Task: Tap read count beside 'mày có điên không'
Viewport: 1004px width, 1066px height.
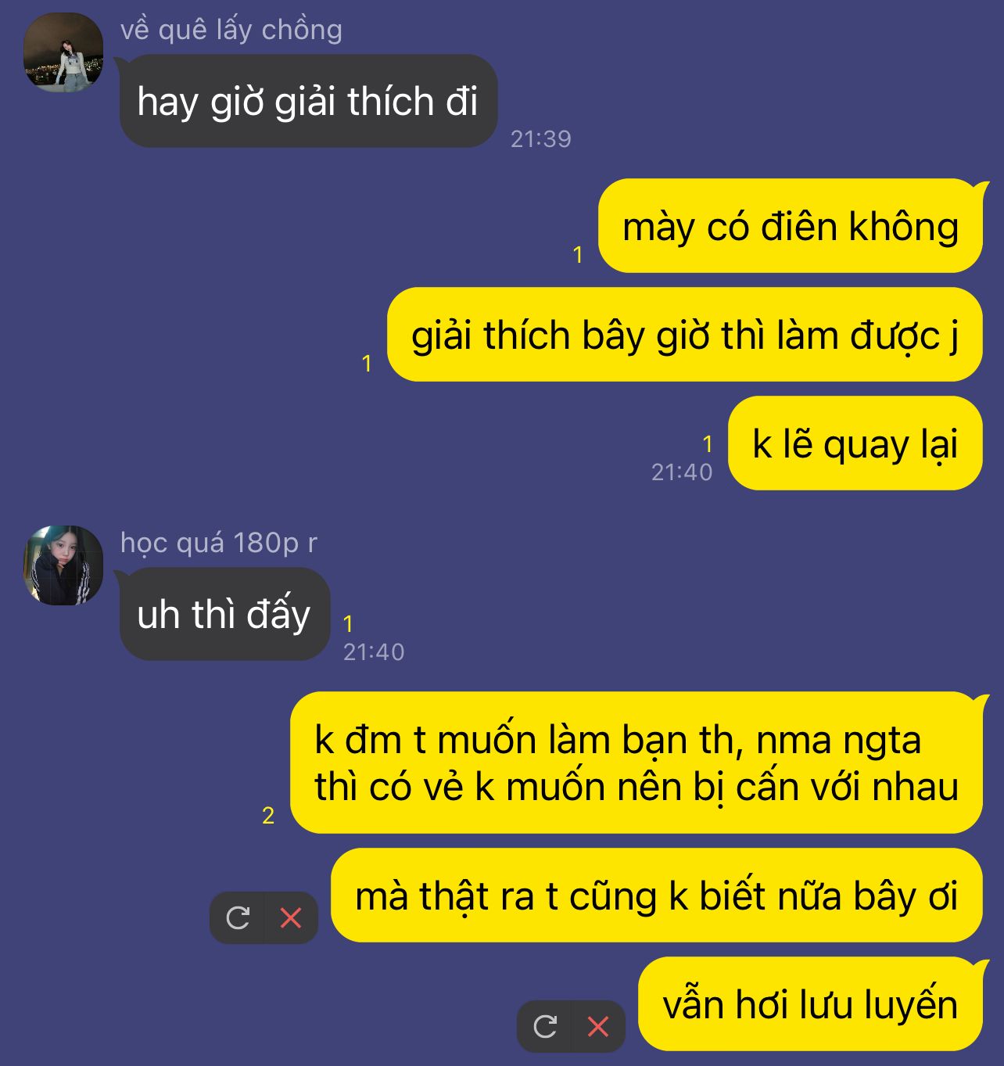Action: (578, 255)
